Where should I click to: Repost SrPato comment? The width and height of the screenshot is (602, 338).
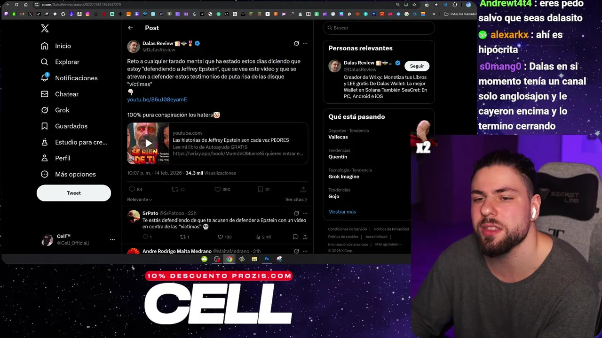coord(184,237)
